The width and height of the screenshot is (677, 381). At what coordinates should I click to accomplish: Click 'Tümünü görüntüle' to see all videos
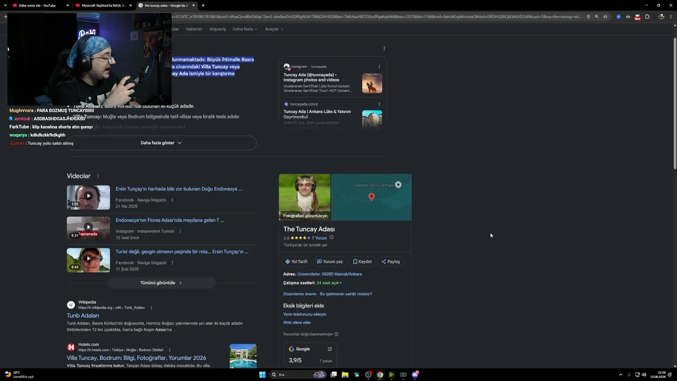pos(161,283)
